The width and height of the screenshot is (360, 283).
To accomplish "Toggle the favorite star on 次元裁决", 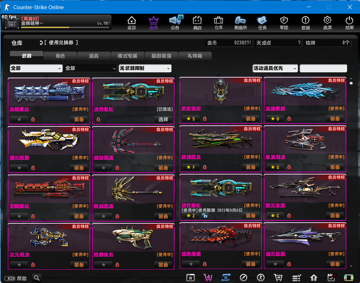I will pyautogui.click(x=19, y=265).
